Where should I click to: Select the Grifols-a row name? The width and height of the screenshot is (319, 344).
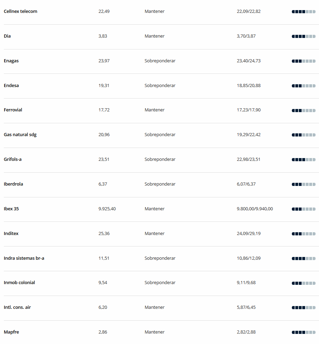click(x=13, y=159)
